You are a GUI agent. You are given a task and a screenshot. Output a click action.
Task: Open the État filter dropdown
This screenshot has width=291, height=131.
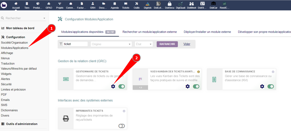click(x=144, y=44)
